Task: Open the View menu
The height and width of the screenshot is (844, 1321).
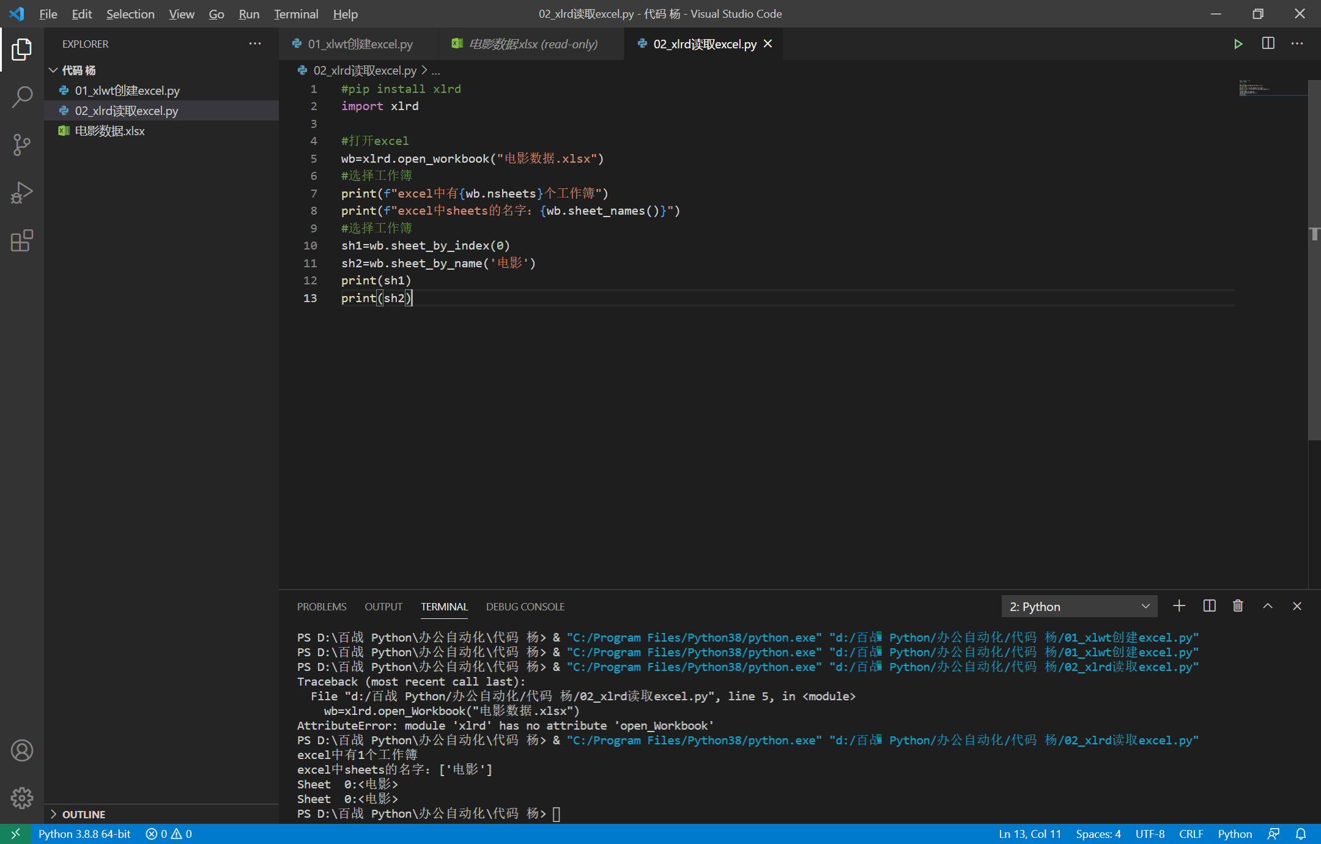Action: pos(182,13)
